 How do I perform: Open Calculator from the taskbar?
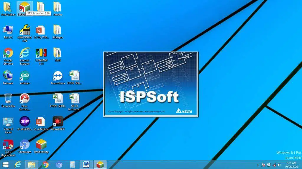point(73,164)
